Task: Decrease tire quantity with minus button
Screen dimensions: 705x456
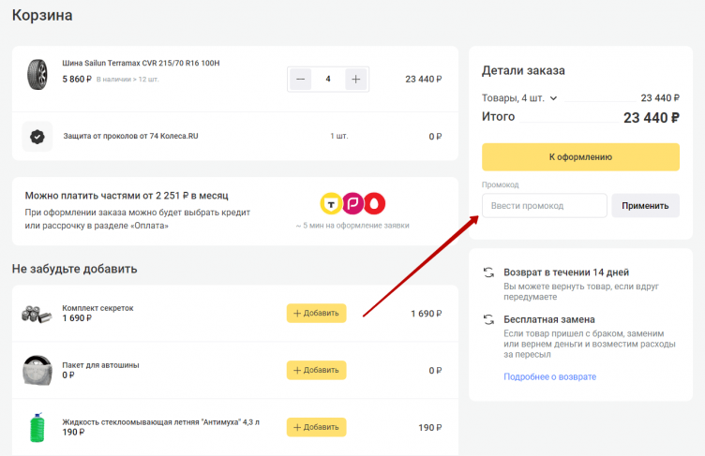Action: (x=300, y=79)
